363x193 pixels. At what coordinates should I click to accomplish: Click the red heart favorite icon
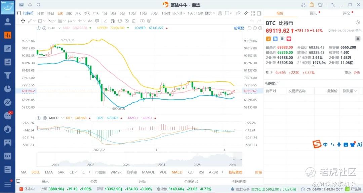tap(289, 39)
